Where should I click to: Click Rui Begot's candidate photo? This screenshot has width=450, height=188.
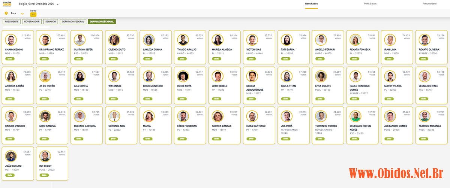pos(45,156)
